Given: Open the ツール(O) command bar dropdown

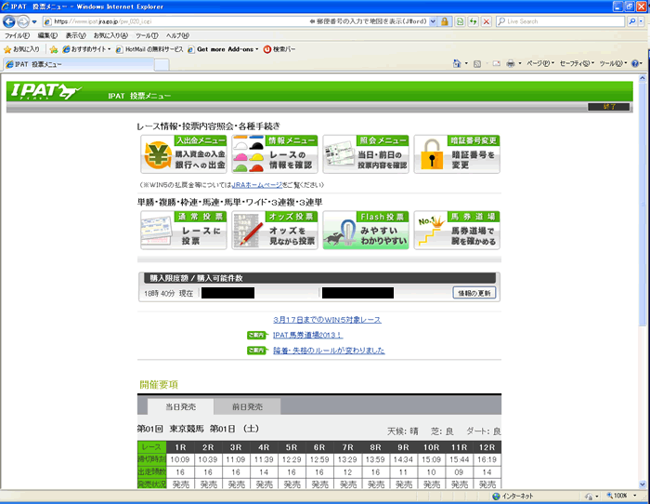Looking at the screenshot, I should point(613,63).
